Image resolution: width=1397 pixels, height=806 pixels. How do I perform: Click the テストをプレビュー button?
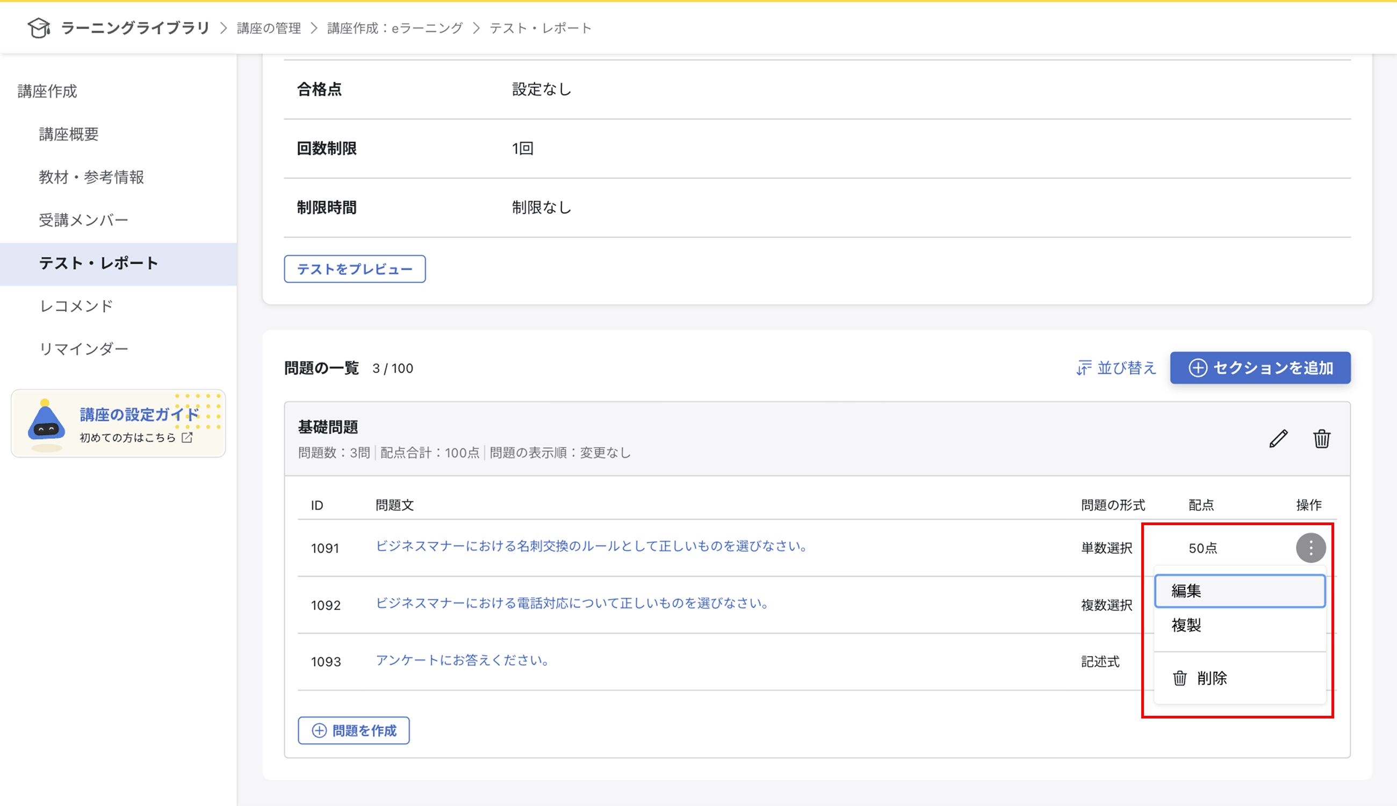[x=355, y=269]
